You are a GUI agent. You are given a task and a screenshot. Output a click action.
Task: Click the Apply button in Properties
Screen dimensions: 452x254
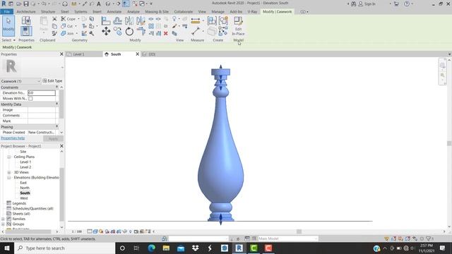click(x=53, y=138)
